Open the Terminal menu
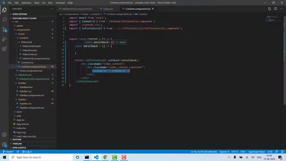This screenshot has width=286, height=161. (x=60, y=3)
